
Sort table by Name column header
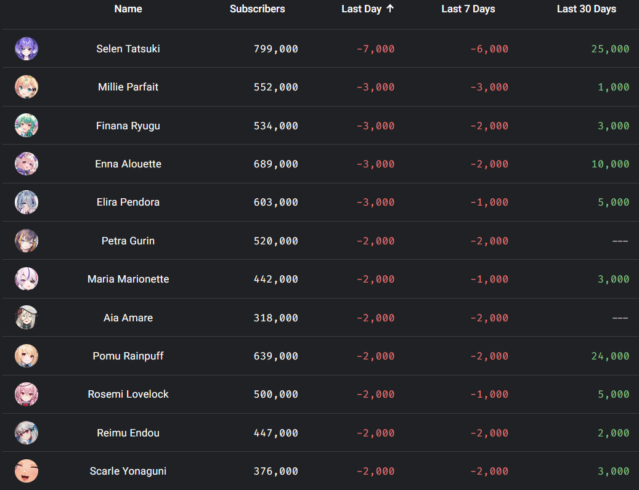pos(128,9)
